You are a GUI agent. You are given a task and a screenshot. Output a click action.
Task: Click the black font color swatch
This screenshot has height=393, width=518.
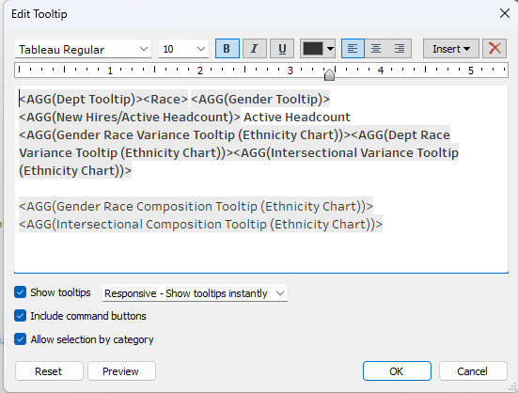(313, 49)
